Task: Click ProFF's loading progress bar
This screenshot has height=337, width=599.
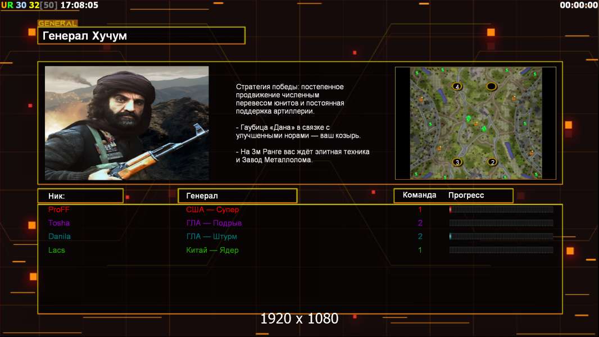Action: coord(501,210)
